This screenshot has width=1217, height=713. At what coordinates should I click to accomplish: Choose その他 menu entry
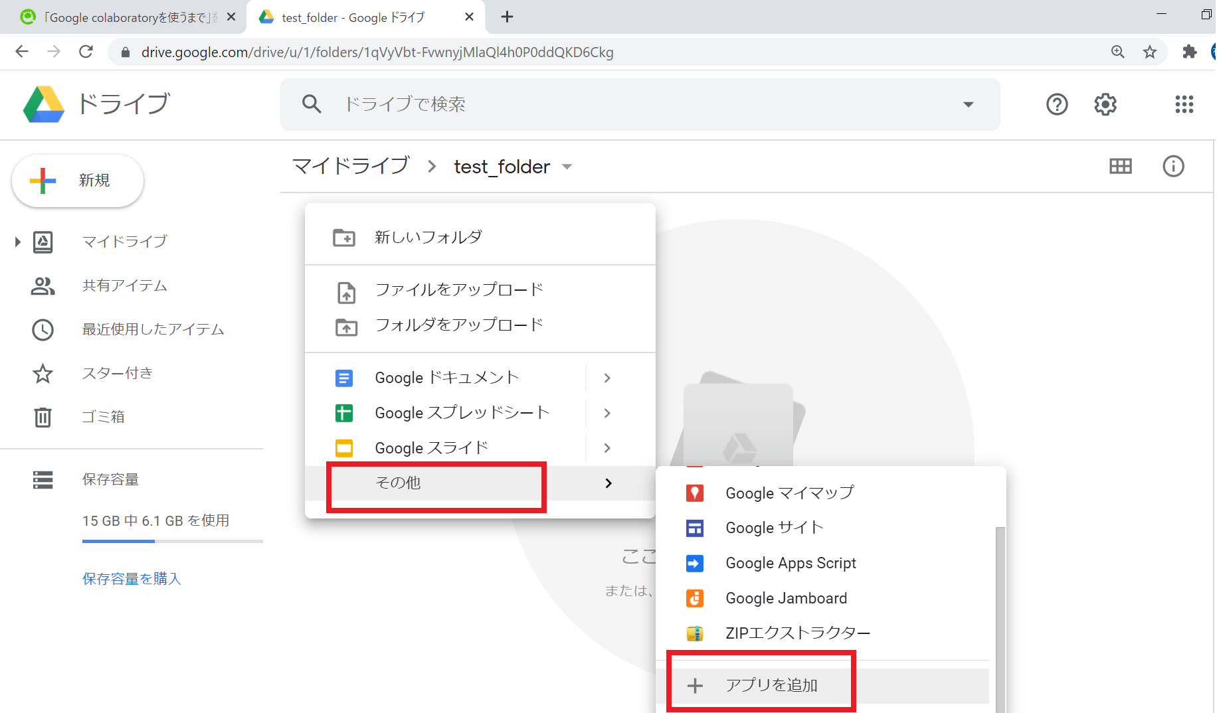click(480, 483)
